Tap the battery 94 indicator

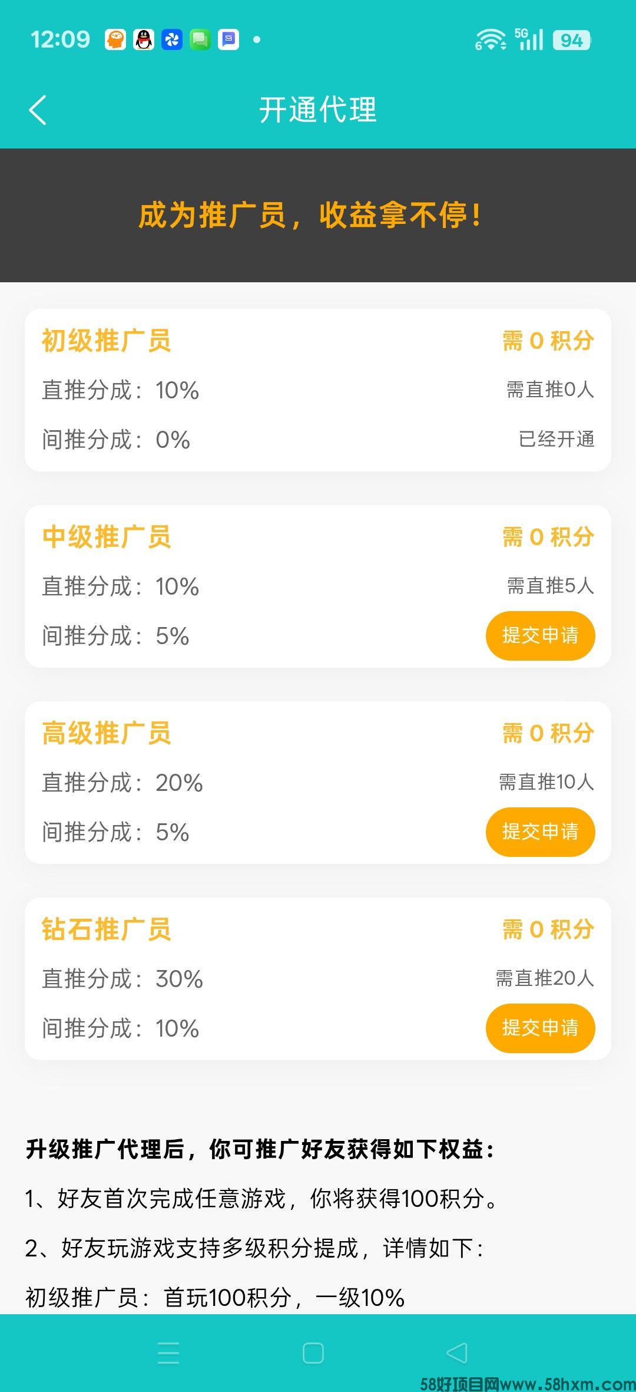point(571,40)
